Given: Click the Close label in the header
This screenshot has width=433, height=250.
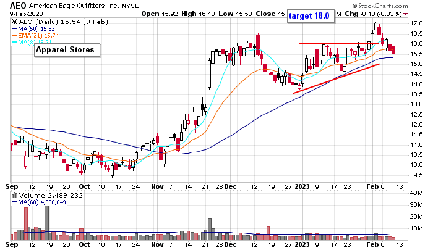Looking at the screenshot, I should click(x=265, y=14).
